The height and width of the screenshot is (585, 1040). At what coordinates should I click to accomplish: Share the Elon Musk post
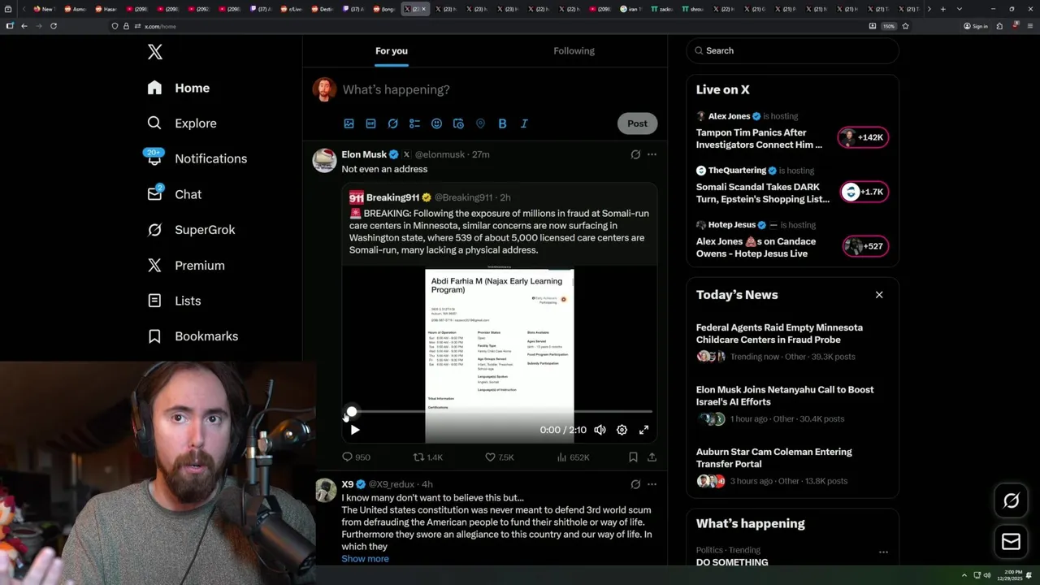point(652,457)
